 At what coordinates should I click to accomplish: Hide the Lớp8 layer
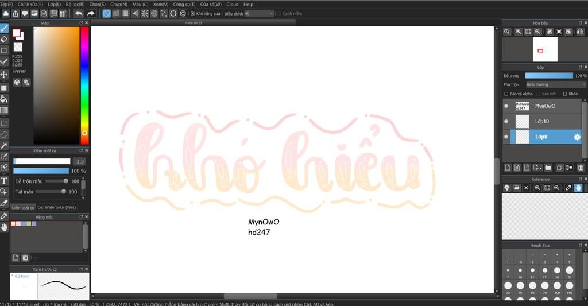[506, 137]
